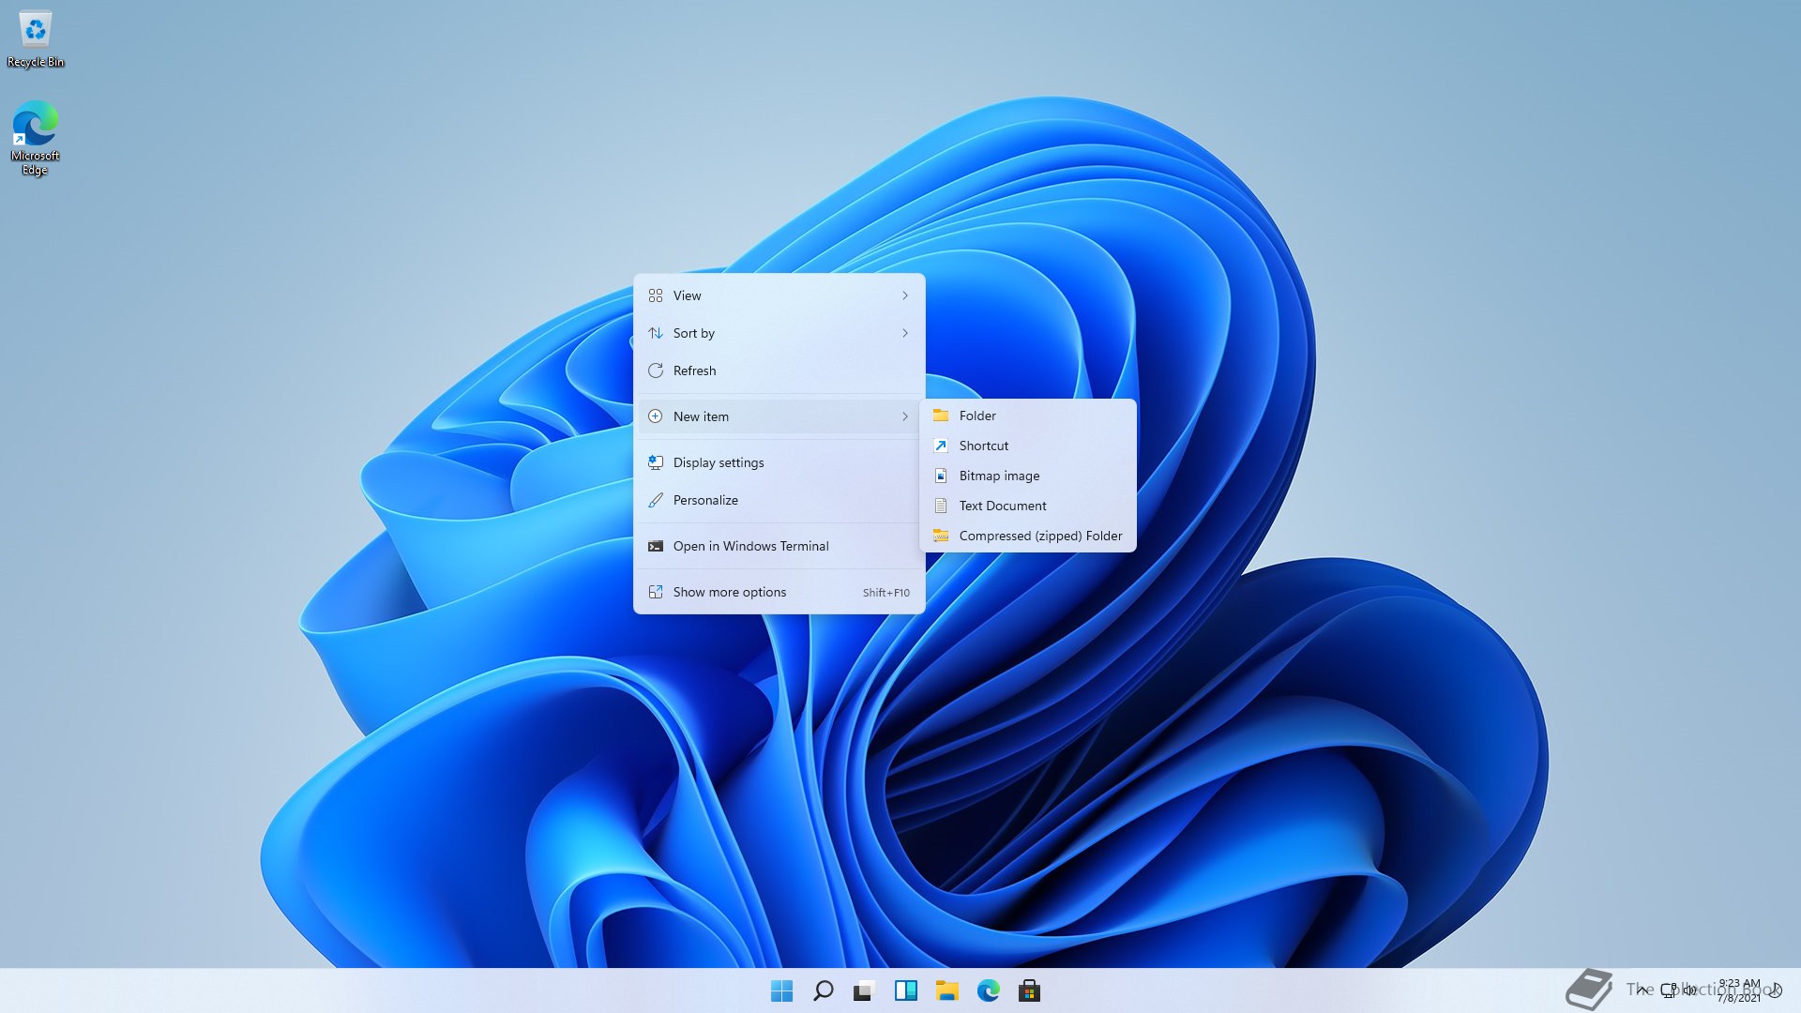Click the terminal icon beside Open in Windows Terminal

pos(656,546)
